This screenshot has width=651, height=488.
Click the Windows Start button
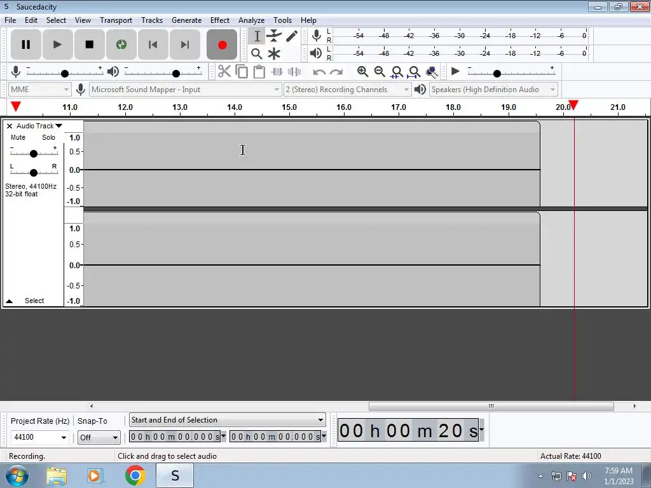17,475
